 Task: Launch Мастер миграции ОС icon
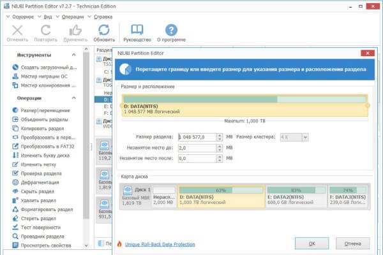coord(15,76)
